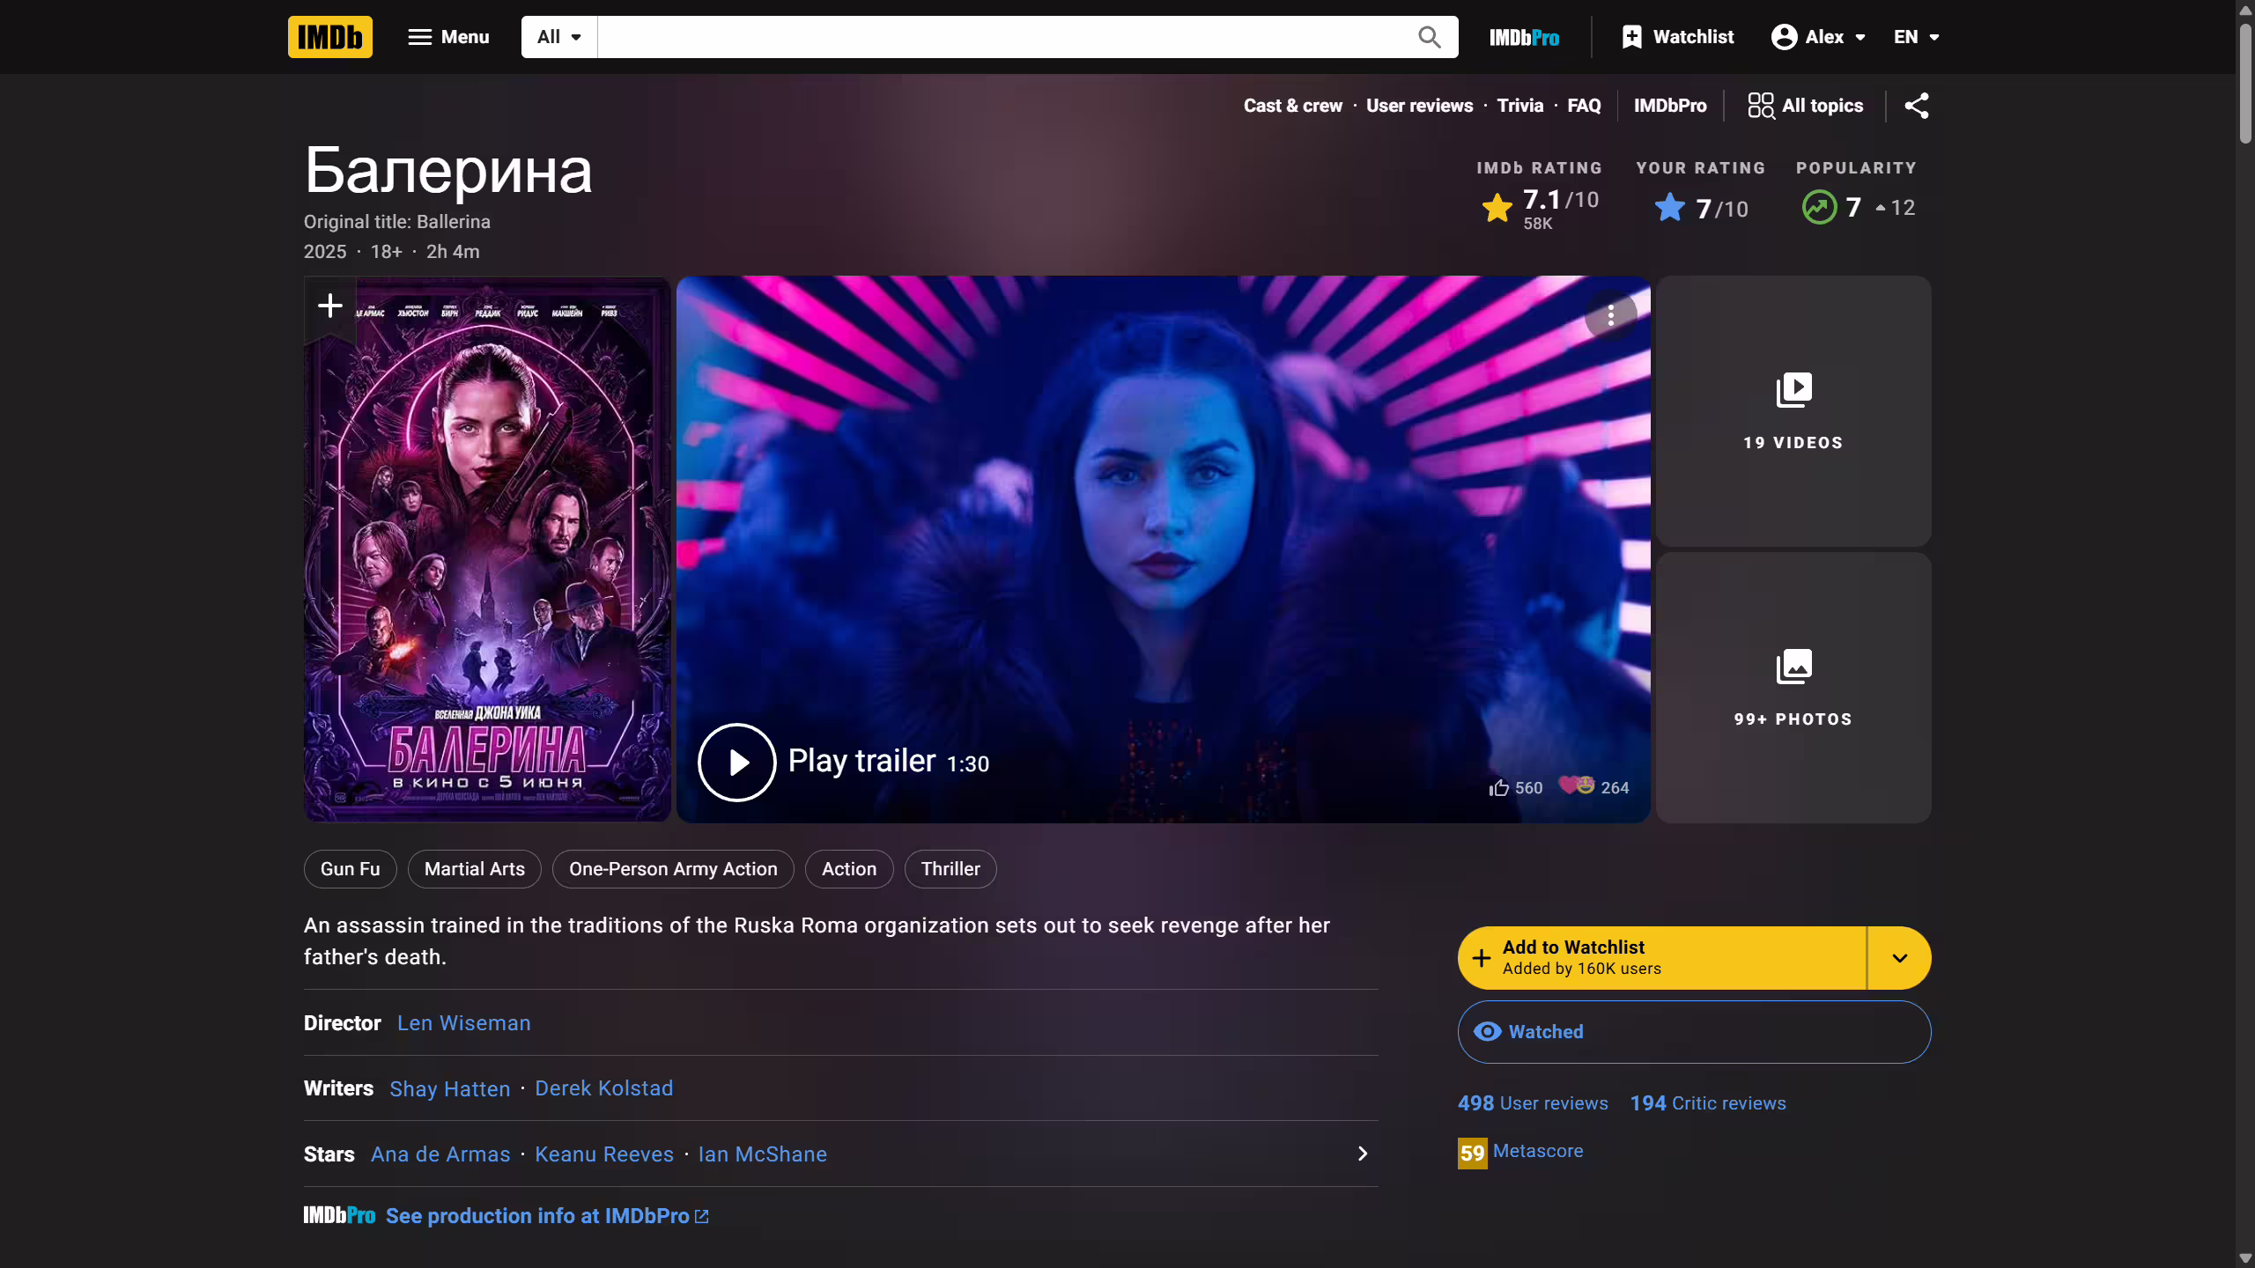Click the heart reactions emoji icon
The width and height of the screenshot is (2255, 1268).
point(1577,785)
